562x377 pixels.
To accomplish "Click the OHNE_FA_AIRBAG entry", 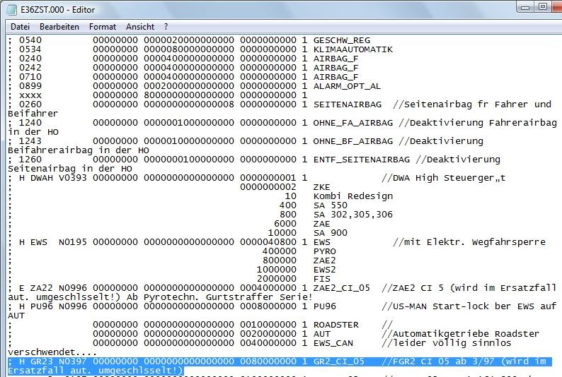I will 352,122.
